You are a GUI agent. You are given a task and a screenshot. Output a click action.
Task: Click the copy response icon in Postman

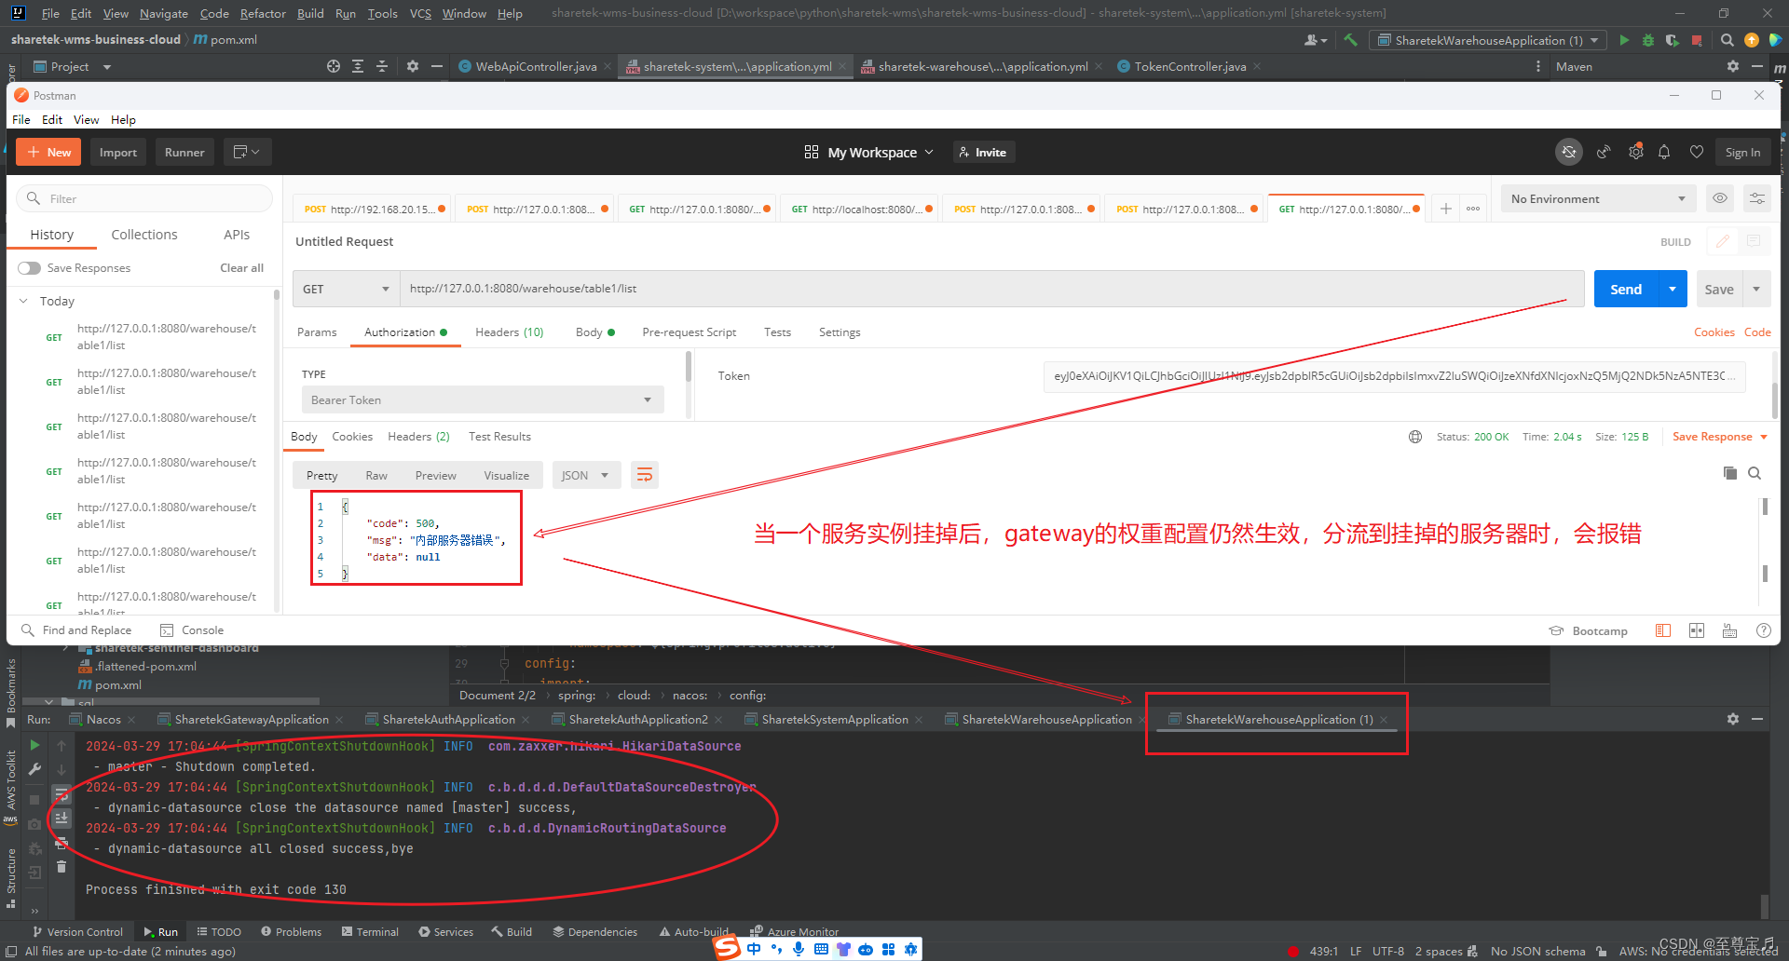tap(1729, 473)
